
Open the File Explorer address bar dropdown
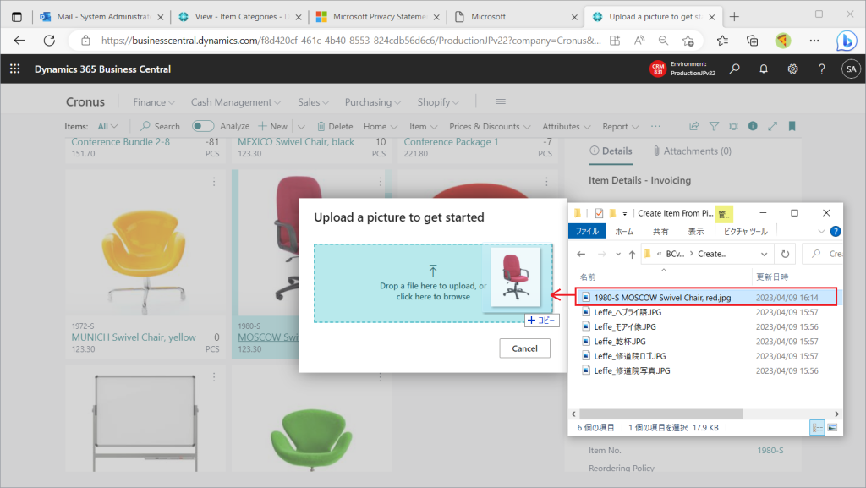[764, 254]
